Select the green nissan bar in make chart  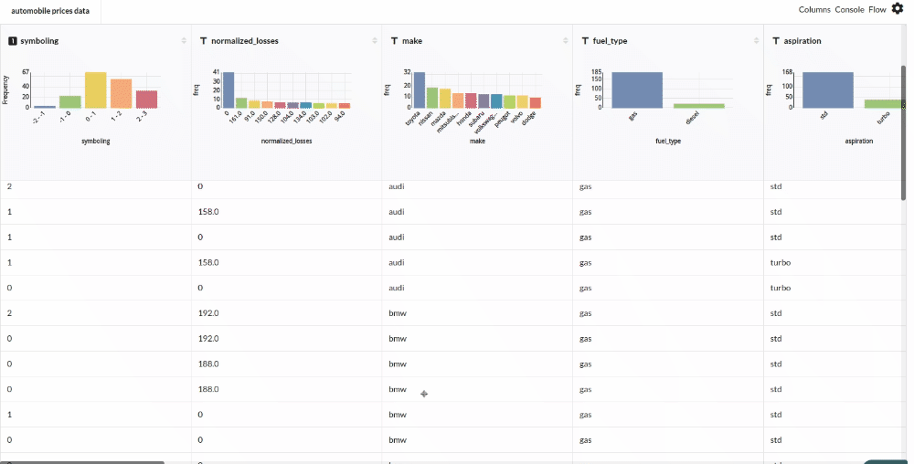(x=432, y=98)
